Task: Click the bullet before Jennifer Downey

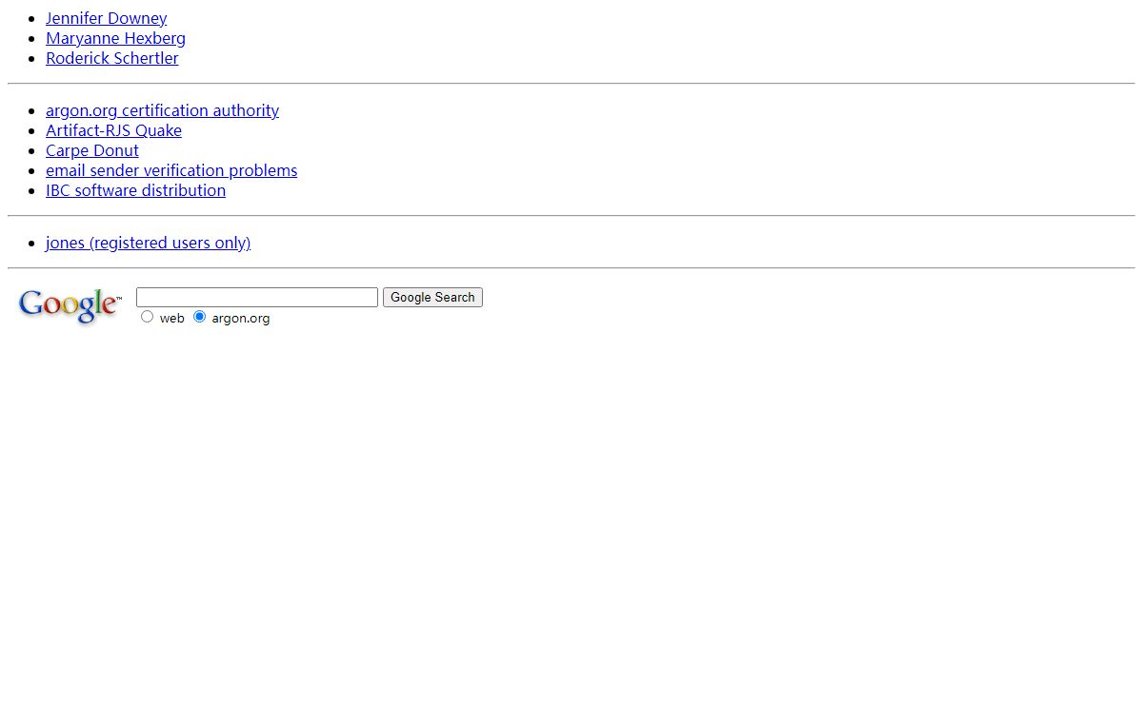Action: [x=31, y=19]
